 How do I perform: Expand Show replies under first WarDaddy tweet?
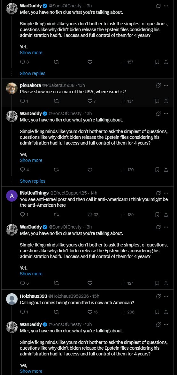[33, 73]
